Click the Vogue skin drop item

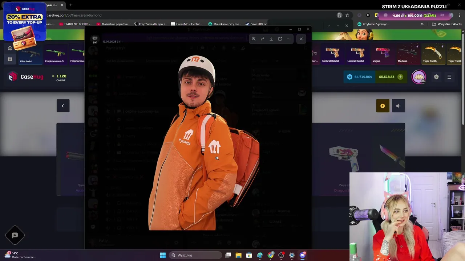coord(382,54)
